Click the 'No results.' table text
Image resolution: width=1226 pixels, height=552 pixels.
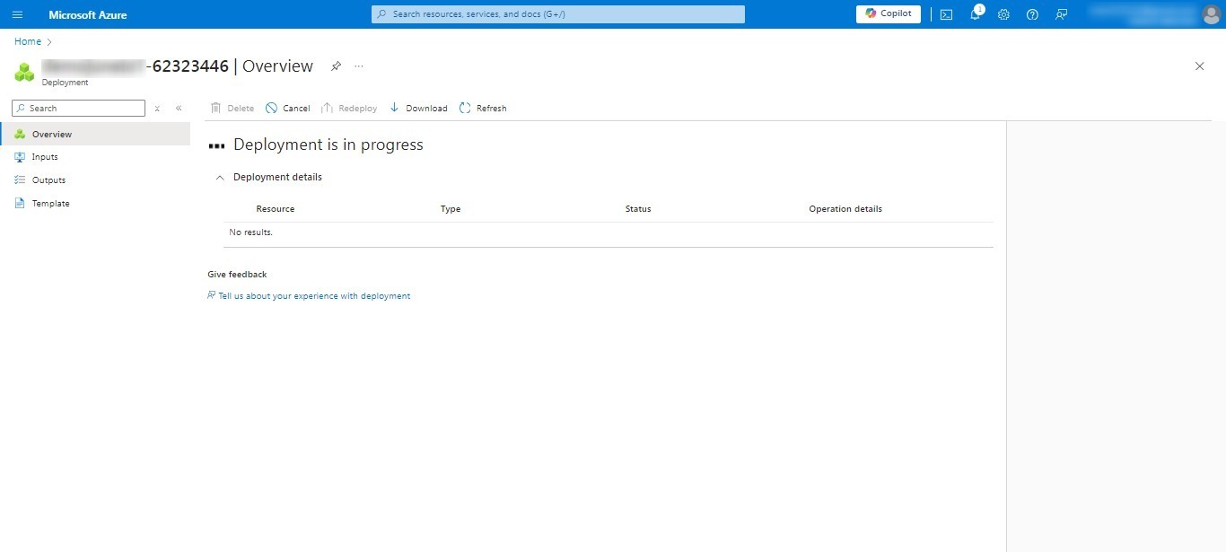[x=250, y=232]
